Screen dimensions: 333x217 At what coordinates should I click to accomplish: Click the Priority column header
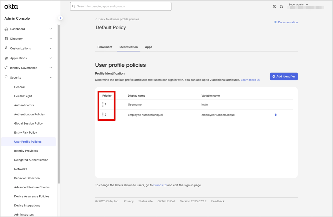(x=107, y=96)
